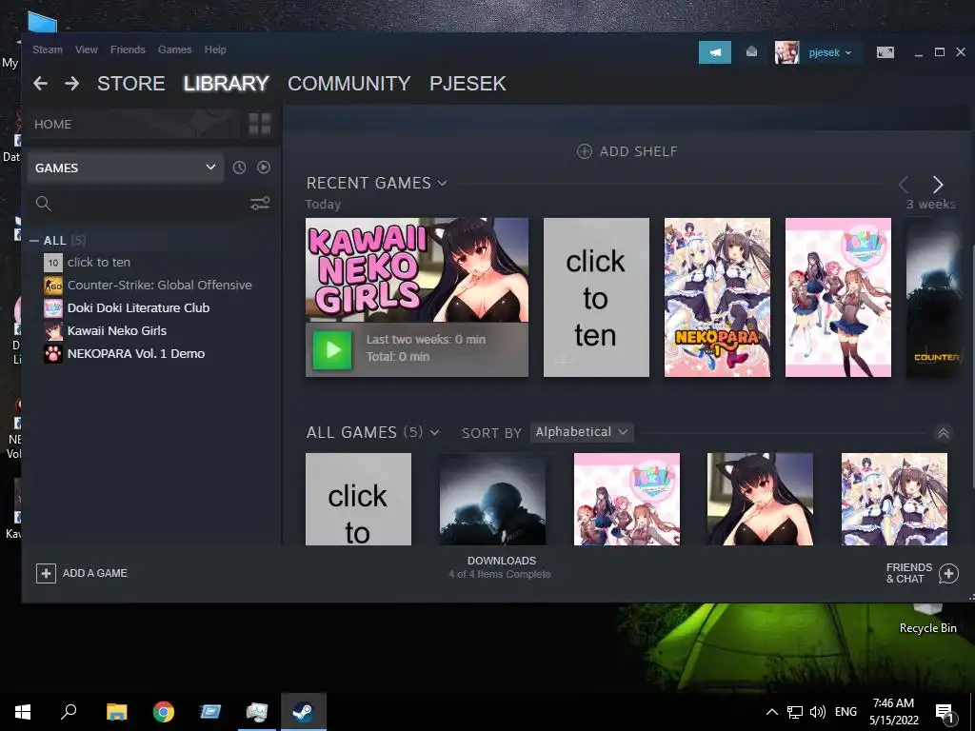Toggle show ready to play games
975x731 pixels.
264,168
